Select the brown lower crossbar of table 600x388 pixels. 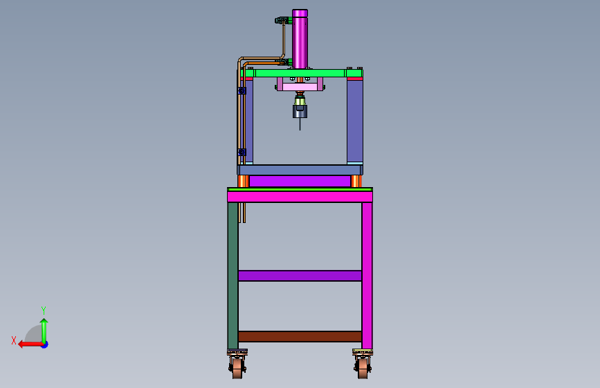[x=300, y=336]
